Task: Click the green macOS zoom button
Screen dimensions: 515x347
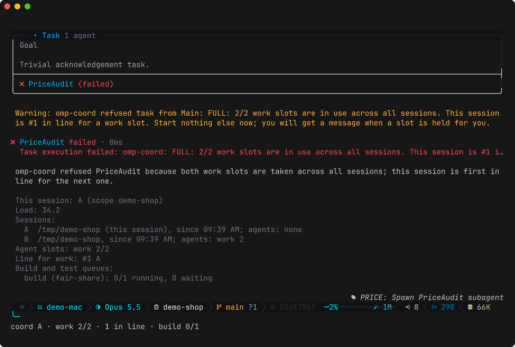Action: 27,6
